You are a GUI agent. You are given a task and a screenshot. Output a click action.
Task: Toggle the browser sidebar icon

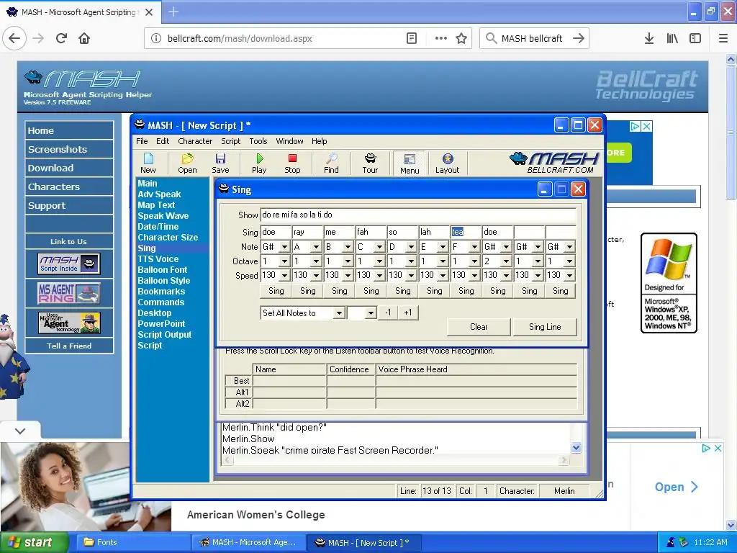tap(695, 38)
